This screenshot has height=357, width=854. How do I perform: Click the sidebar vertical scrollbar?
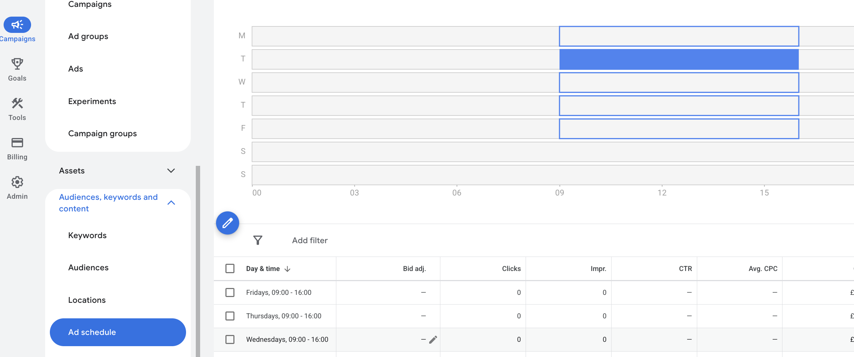pos(198,261)
